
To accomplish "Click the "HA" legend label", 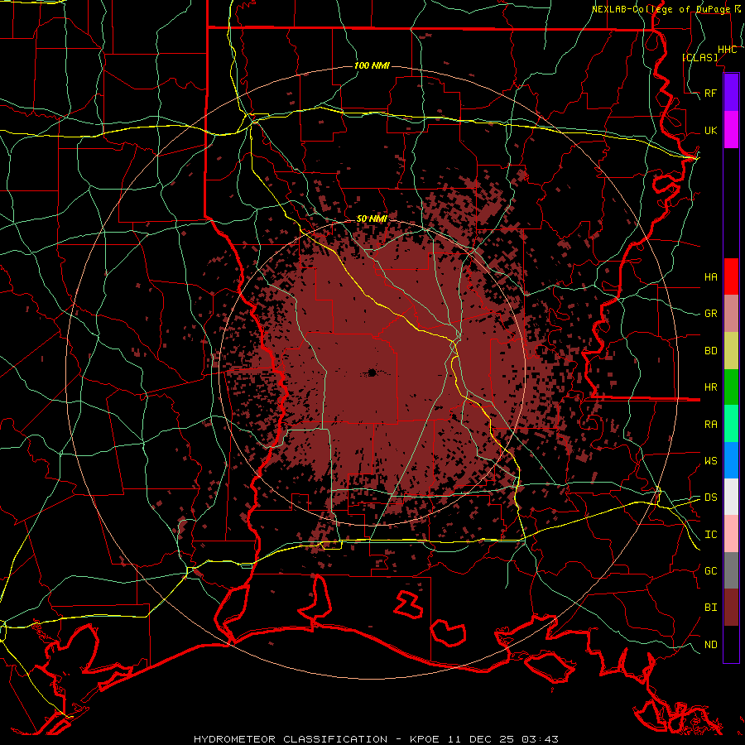I will (x=711, y=277).
